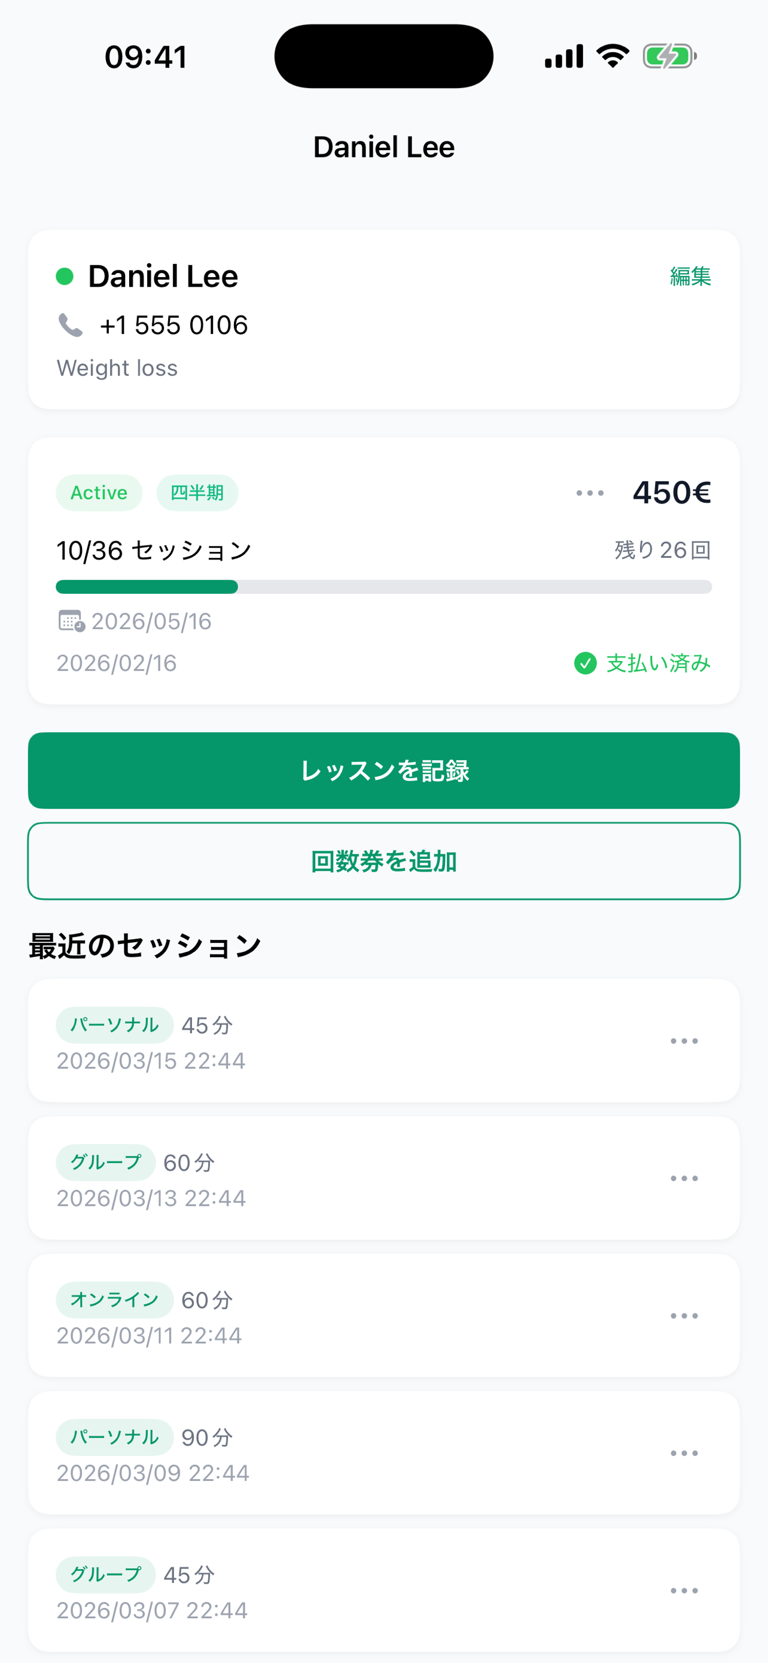Open more options for 2026/03/15 session
The image size is (768, 1663).
pyautogui.click(x=684, y=1041)
